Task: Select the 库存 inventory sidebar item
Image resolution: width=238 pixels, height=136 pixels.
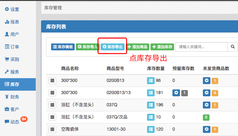Action: 18,84
